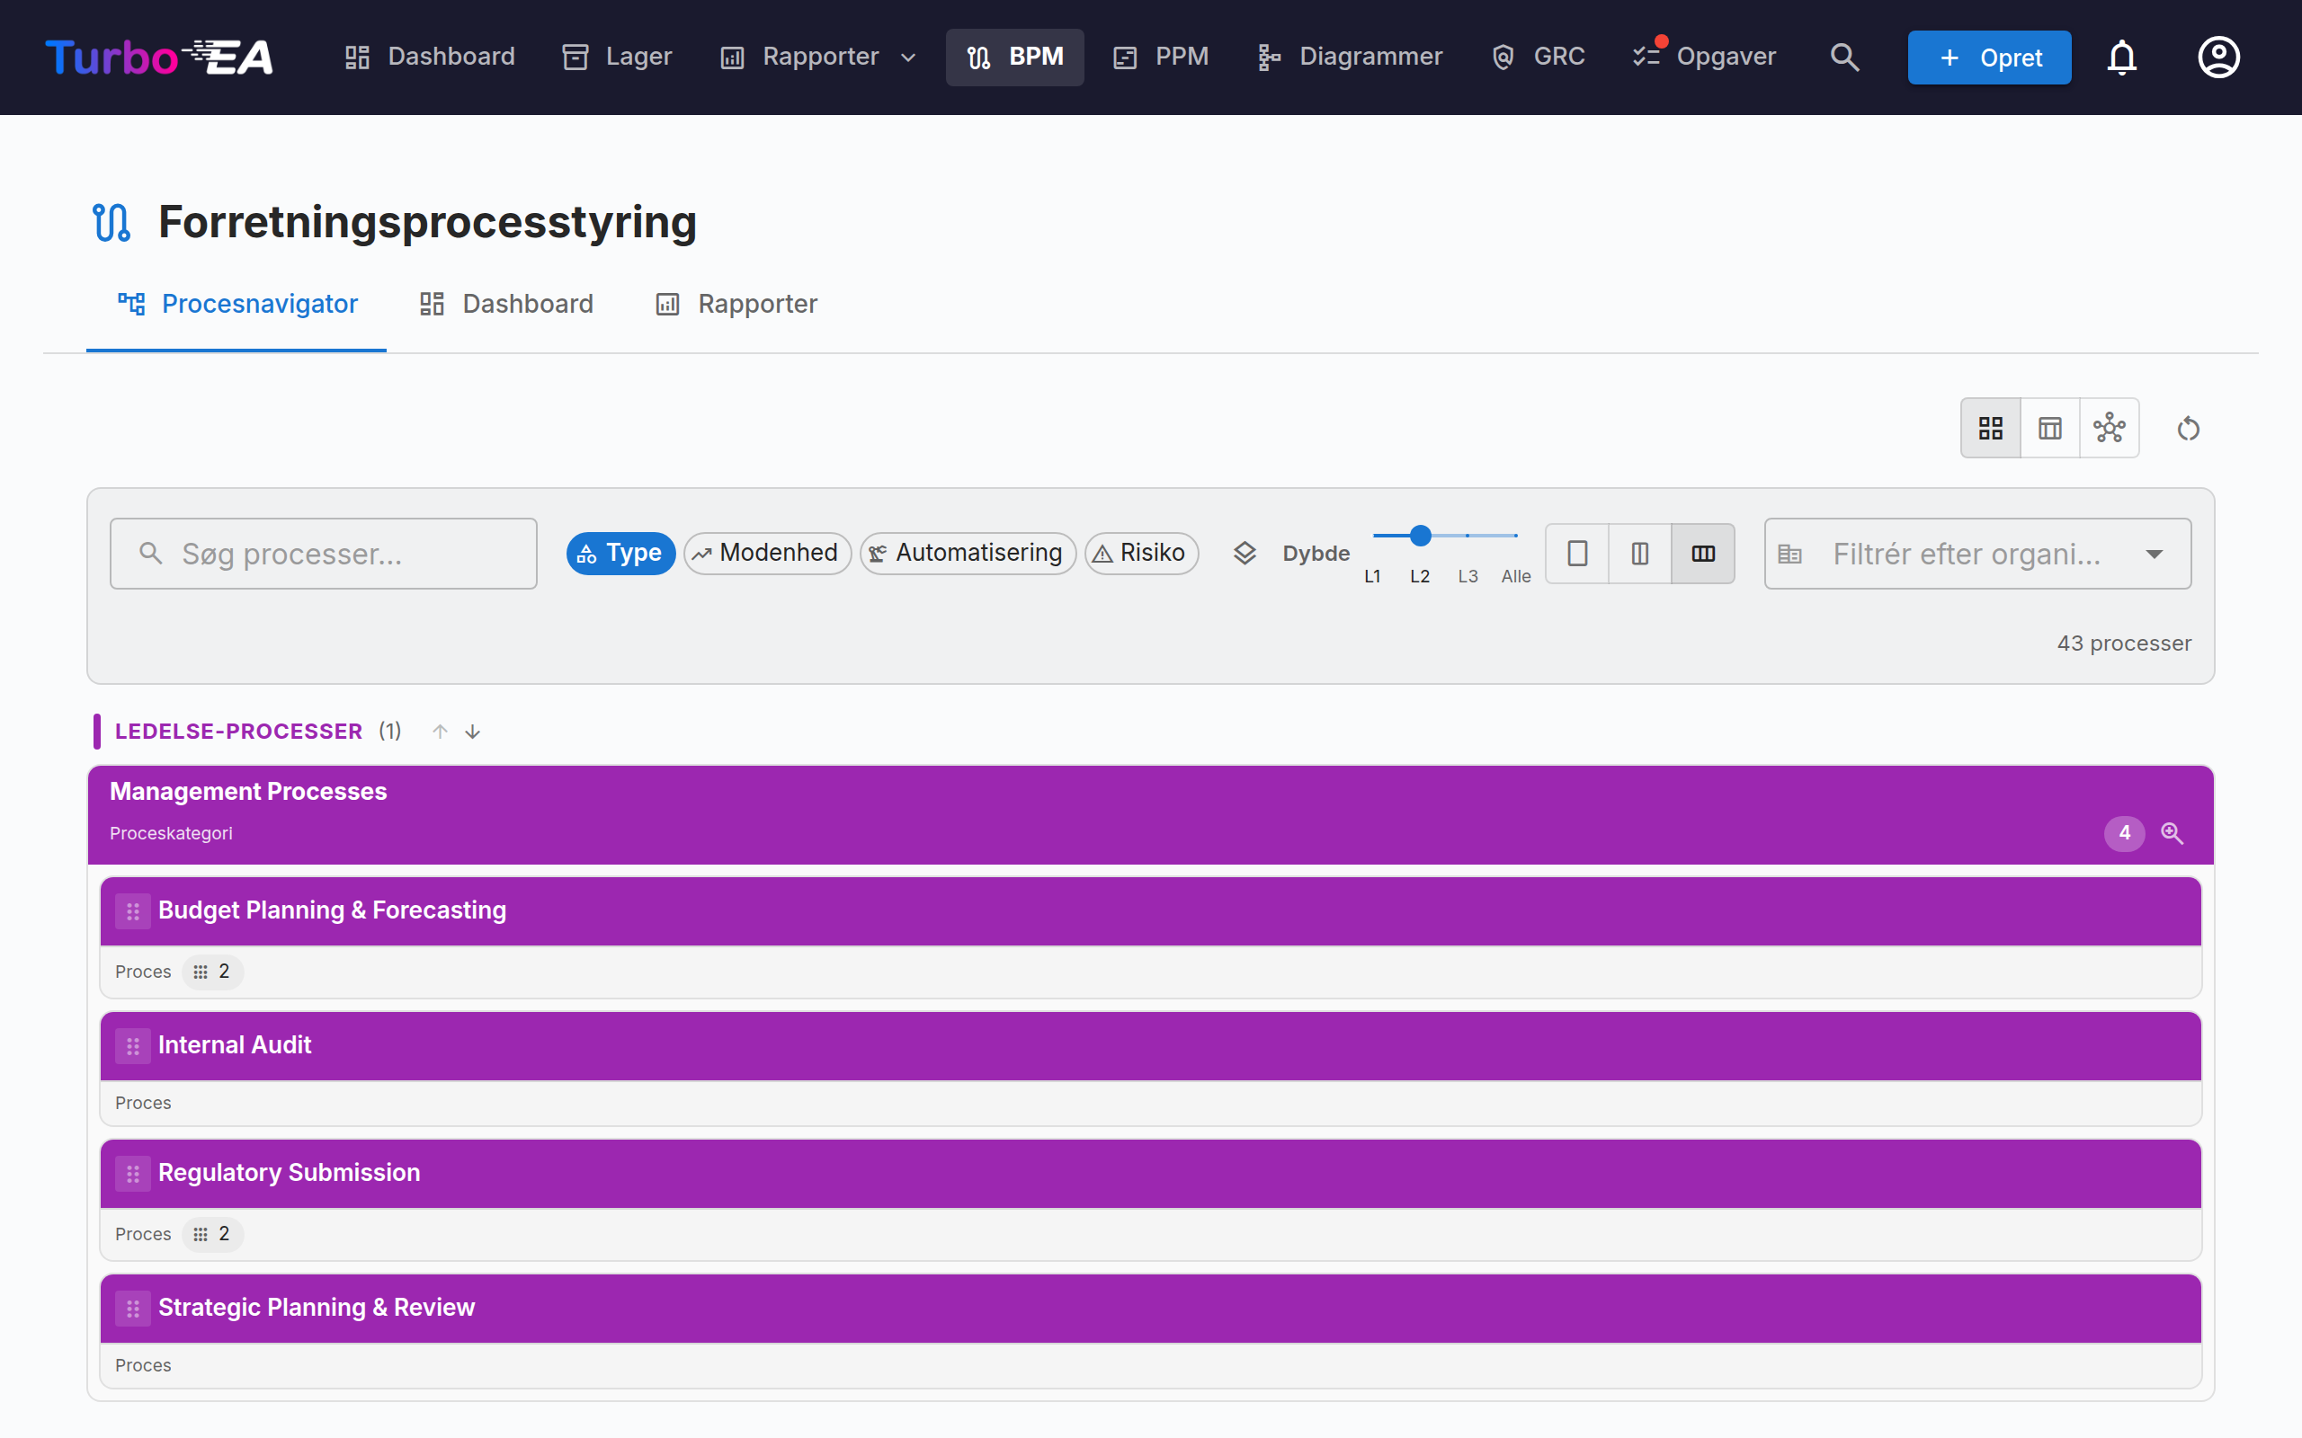
Task: Click the reset/refresh view icon
Action: 2188,428
